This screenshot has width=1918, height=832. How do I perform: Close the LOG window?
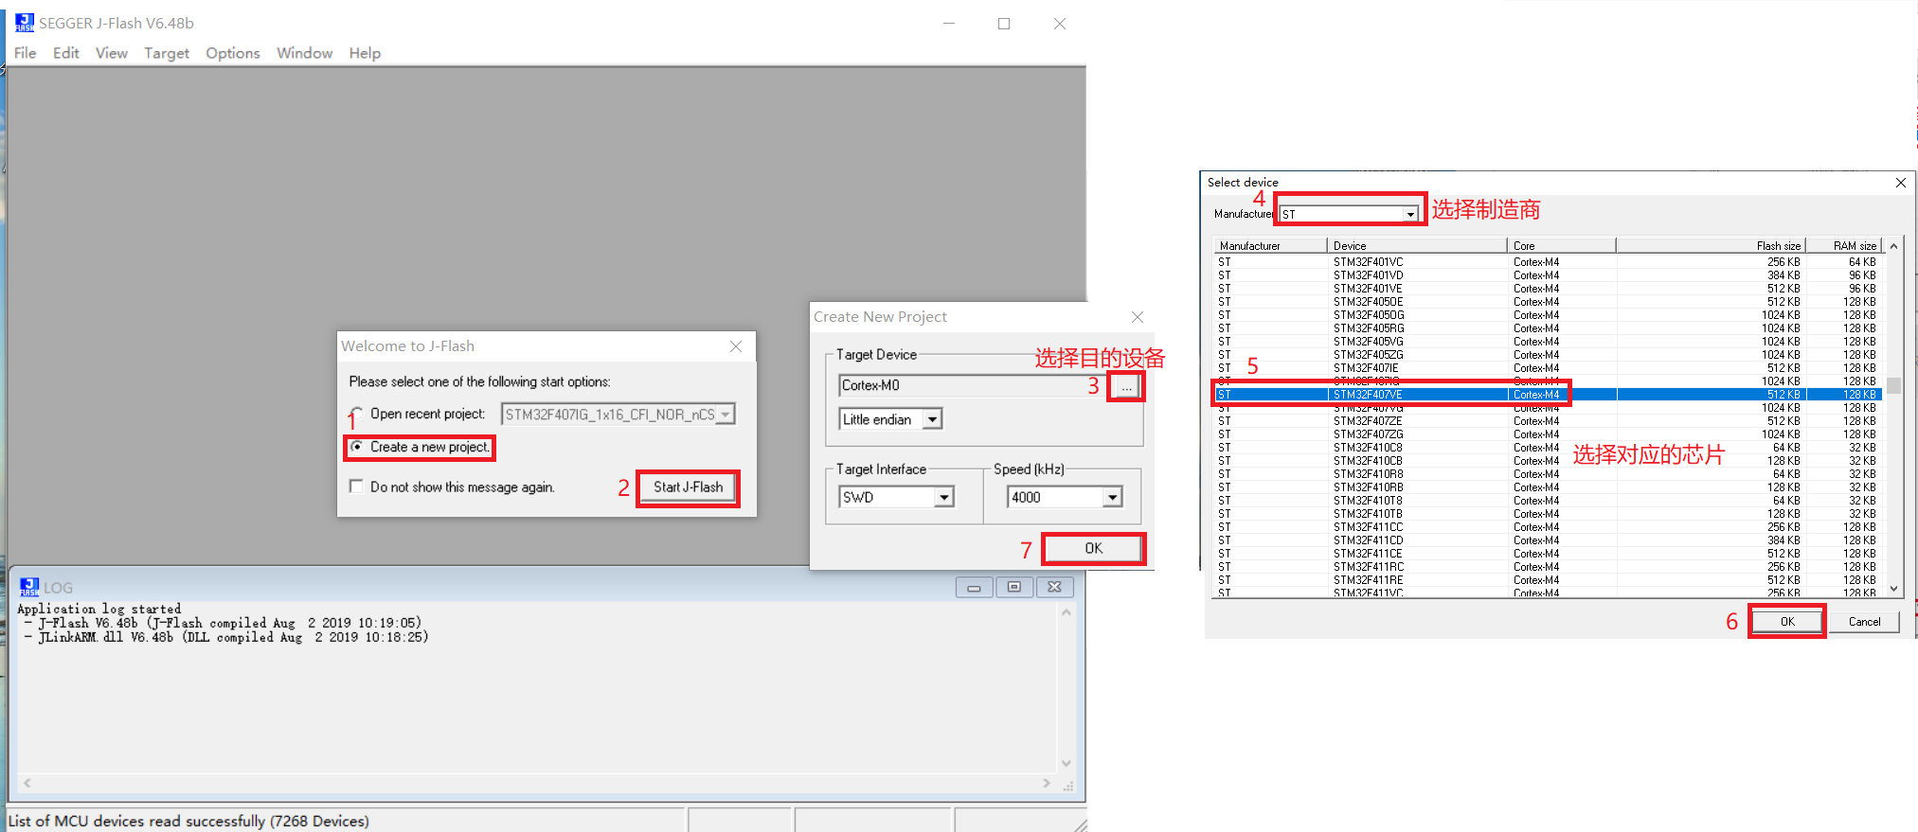1054,588
